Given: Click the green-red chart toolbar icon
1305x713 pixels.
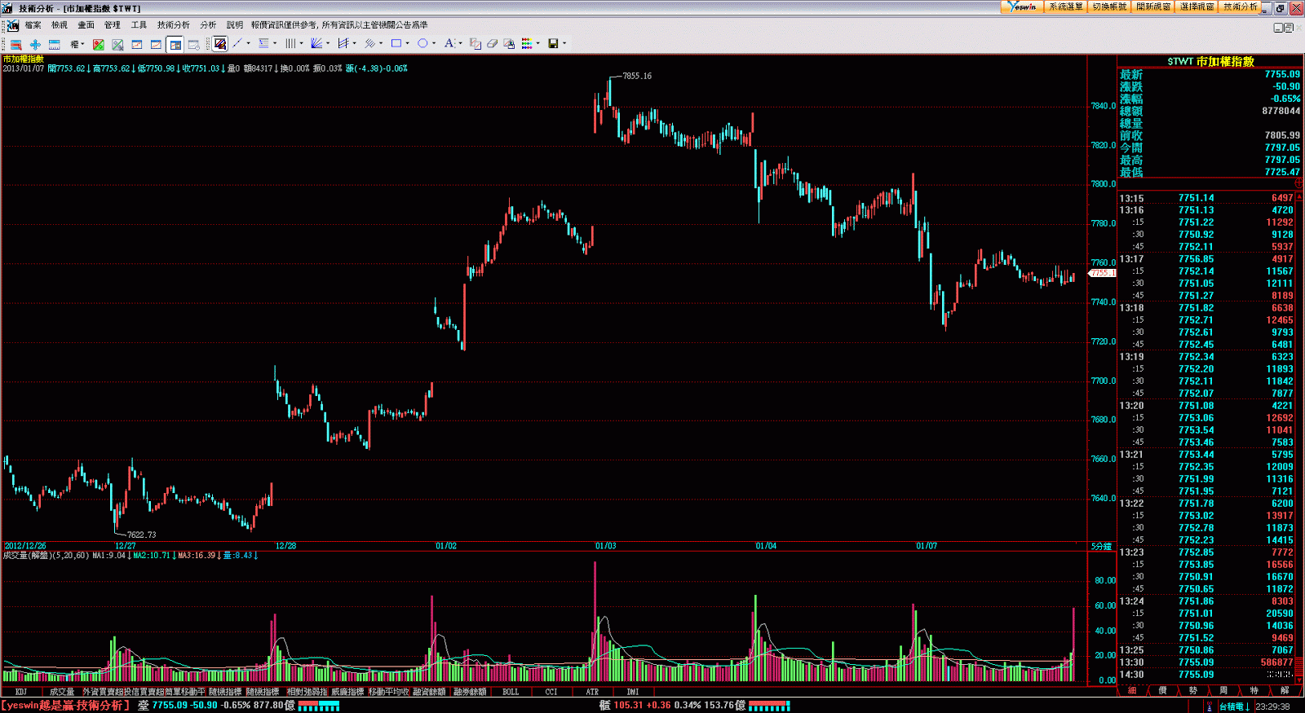Looking at the screenshot, I should pyautogui.click(x=98, y=44).
